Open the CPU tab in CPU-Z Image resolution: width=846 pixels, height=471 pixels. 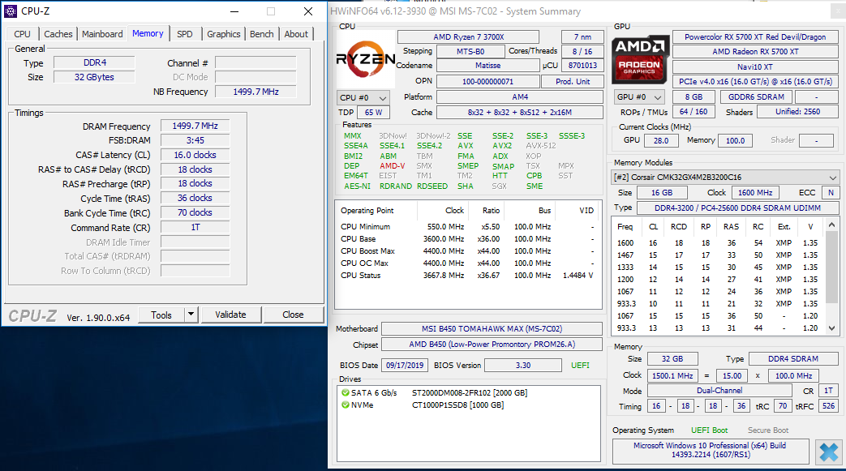tap(22, 34)
